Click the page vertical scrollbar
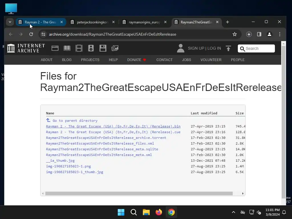The image size is (292, 219). [x=283, y=122]
